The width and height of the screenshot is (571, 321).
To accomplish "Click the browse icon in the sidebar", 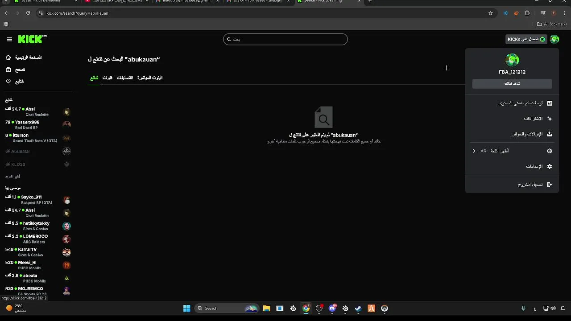I will tap(8, 70).
